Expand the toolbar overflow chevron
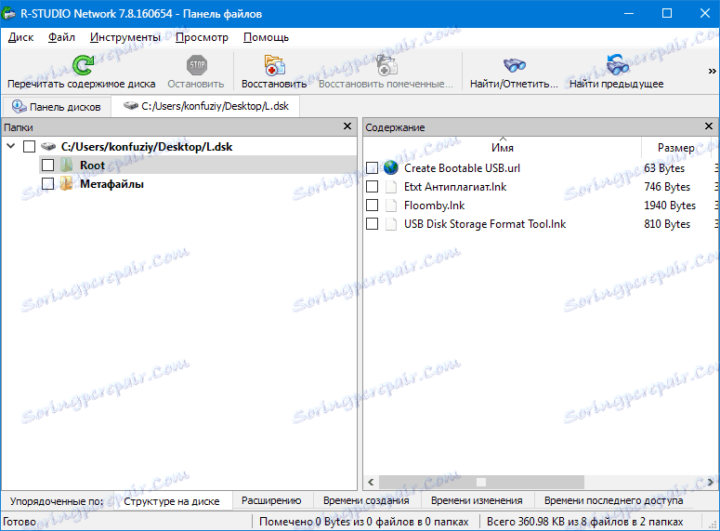This screenshot has width=720, height=531. click(712, 71)
